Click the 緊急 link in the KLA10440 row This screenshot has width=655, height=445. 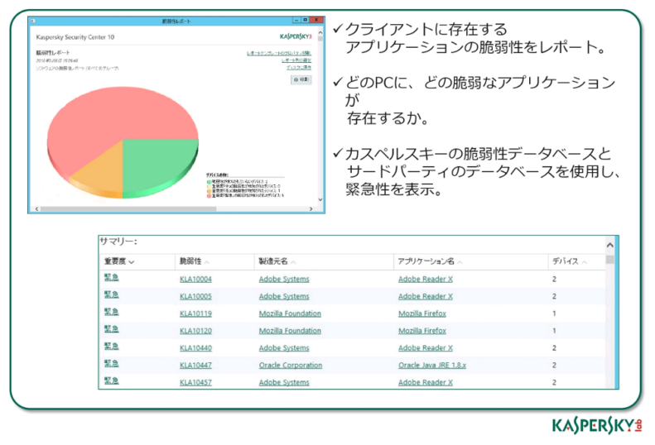[112, 347]
